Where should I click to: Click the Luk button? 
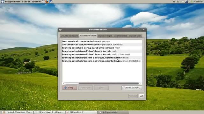[142, 96]
